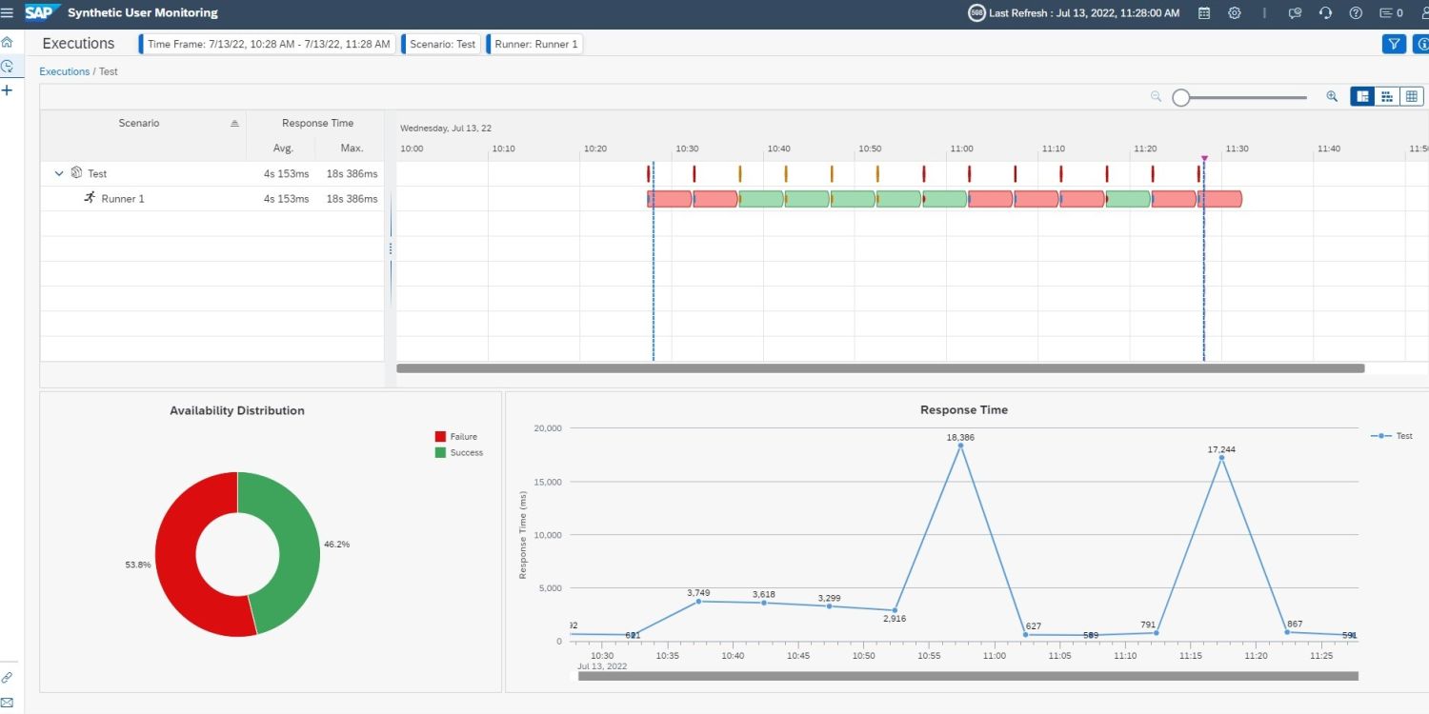
Task: Click the headset support icon
Action: 1325,12
